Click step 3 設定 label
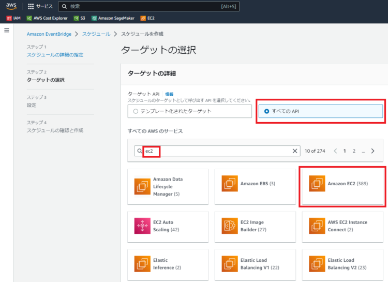This screenshot has width=388, height=282. pyautogui.click(x=32, y=105)
